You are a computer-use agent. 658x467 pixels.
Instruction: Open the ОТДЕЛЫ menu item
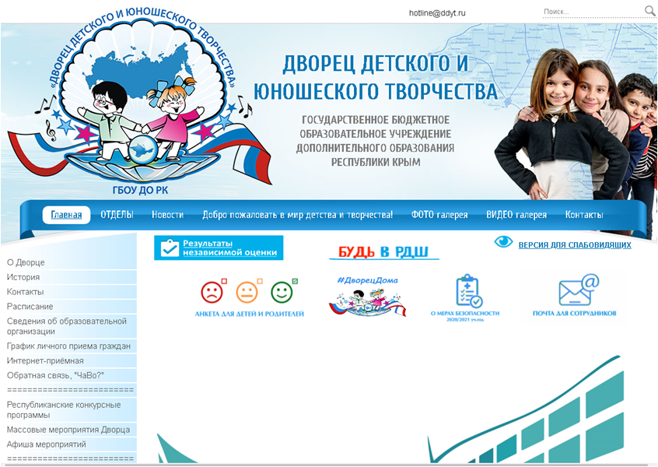[117, 215]
